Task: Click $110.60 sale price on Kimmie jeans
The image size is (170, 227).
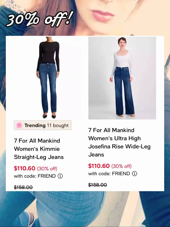Action: (25, 168)
